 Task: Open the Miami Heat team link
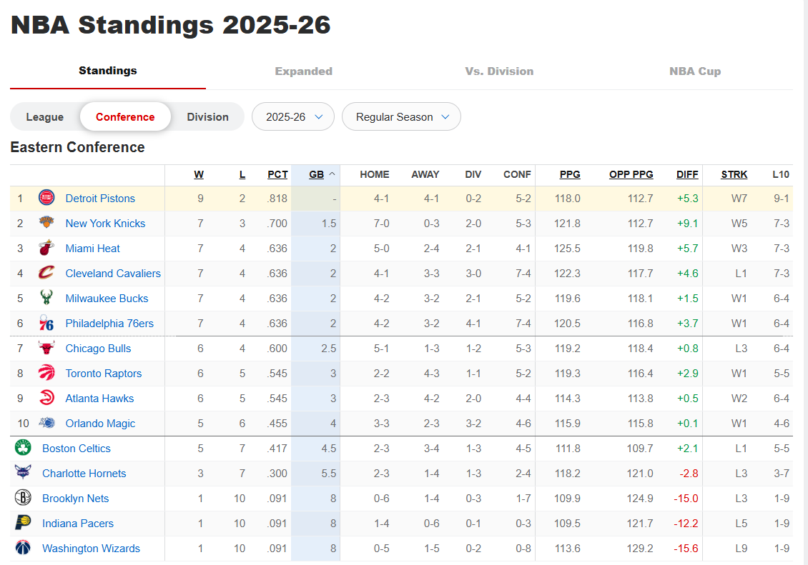coord(92,248)
